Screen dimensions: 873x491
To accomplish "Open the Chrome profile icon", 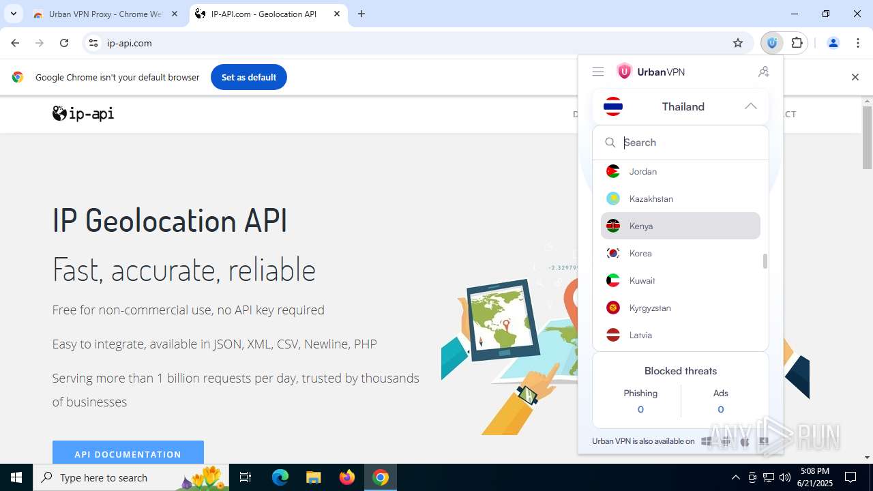I will (x=833, y=43).
